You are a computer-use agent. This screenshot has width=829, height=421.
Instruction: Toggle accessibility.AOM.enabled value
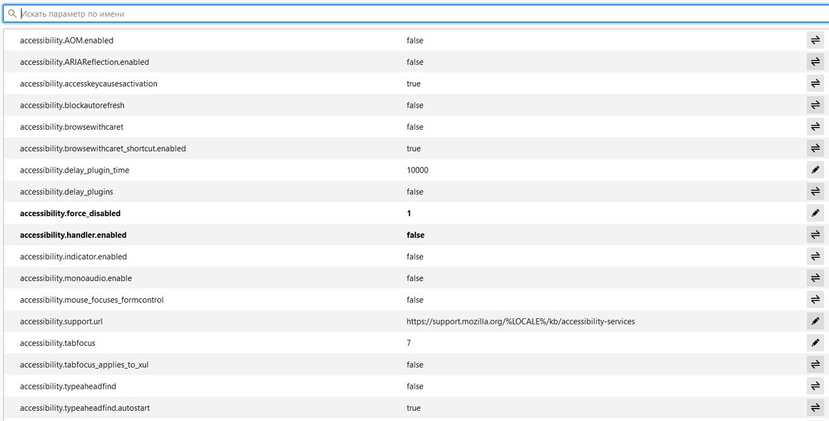tap(815, 41)
